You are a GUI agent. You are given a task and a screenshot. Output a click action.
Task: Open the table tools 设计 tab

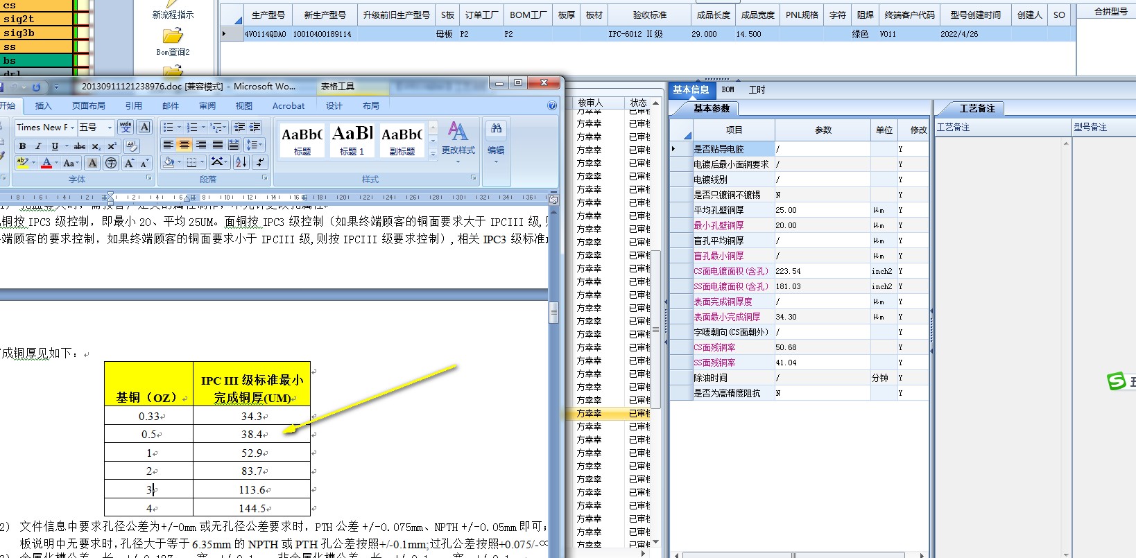click(x=334, y=106)
